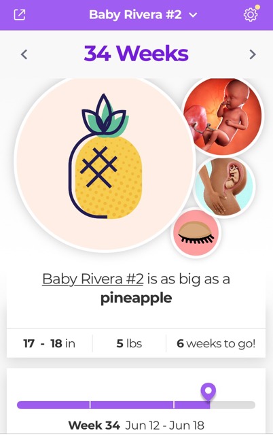This screenshot has height=435, width=273.
Task: Tap the 17 - 18 in length stat
Action: pyautogui.click(x=50, y=343)
